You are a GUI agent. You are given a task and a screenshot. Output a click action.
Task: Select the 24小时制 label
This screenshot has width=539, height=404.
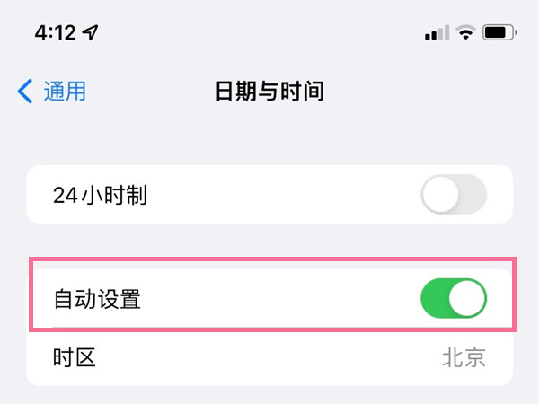tap(99, 195)
